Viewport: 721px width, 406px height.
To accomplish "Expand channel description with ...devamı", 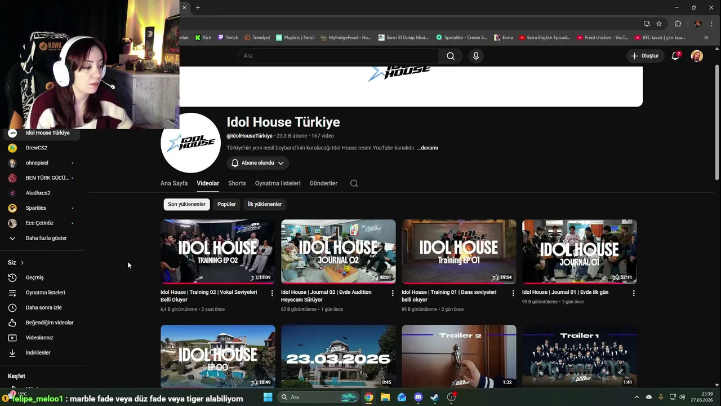I will click(428, 148).
